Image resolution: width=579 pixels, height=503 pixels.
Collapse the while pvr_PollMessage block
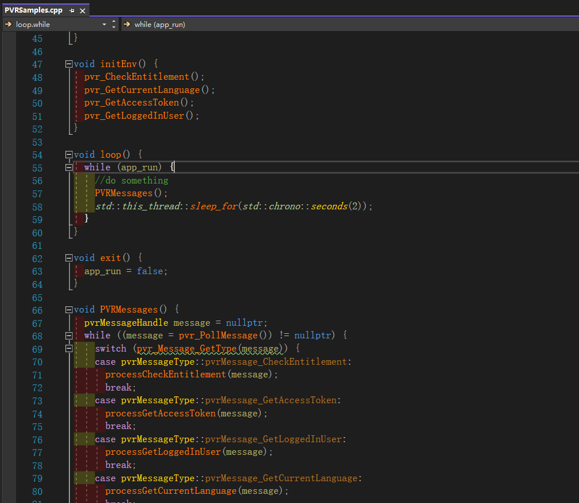pyautogui.click(x=69, y=336)
